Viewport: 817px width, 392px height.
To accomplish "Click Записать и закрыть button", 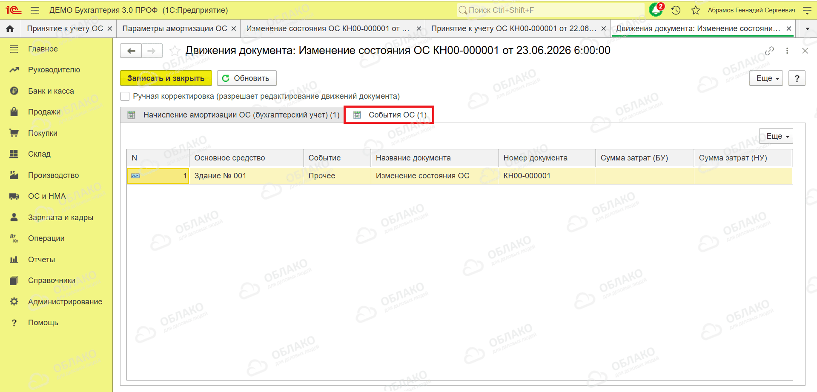I will point(166,78).
